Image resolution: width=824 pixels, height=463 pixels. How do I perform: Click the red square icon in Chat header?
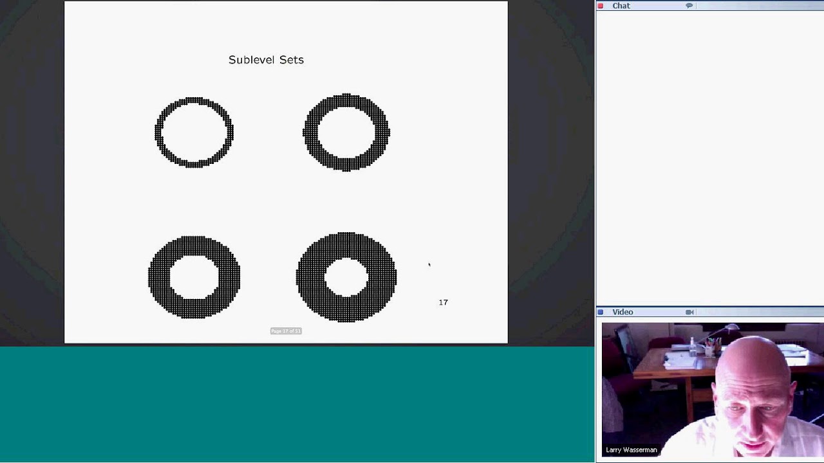(x=601, y=6)
